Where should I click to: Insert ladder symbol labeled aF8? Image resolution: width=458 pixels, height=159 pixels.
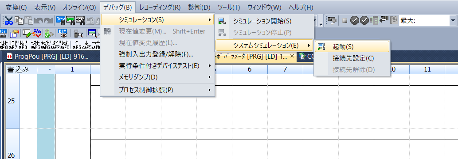click(23, 45)
